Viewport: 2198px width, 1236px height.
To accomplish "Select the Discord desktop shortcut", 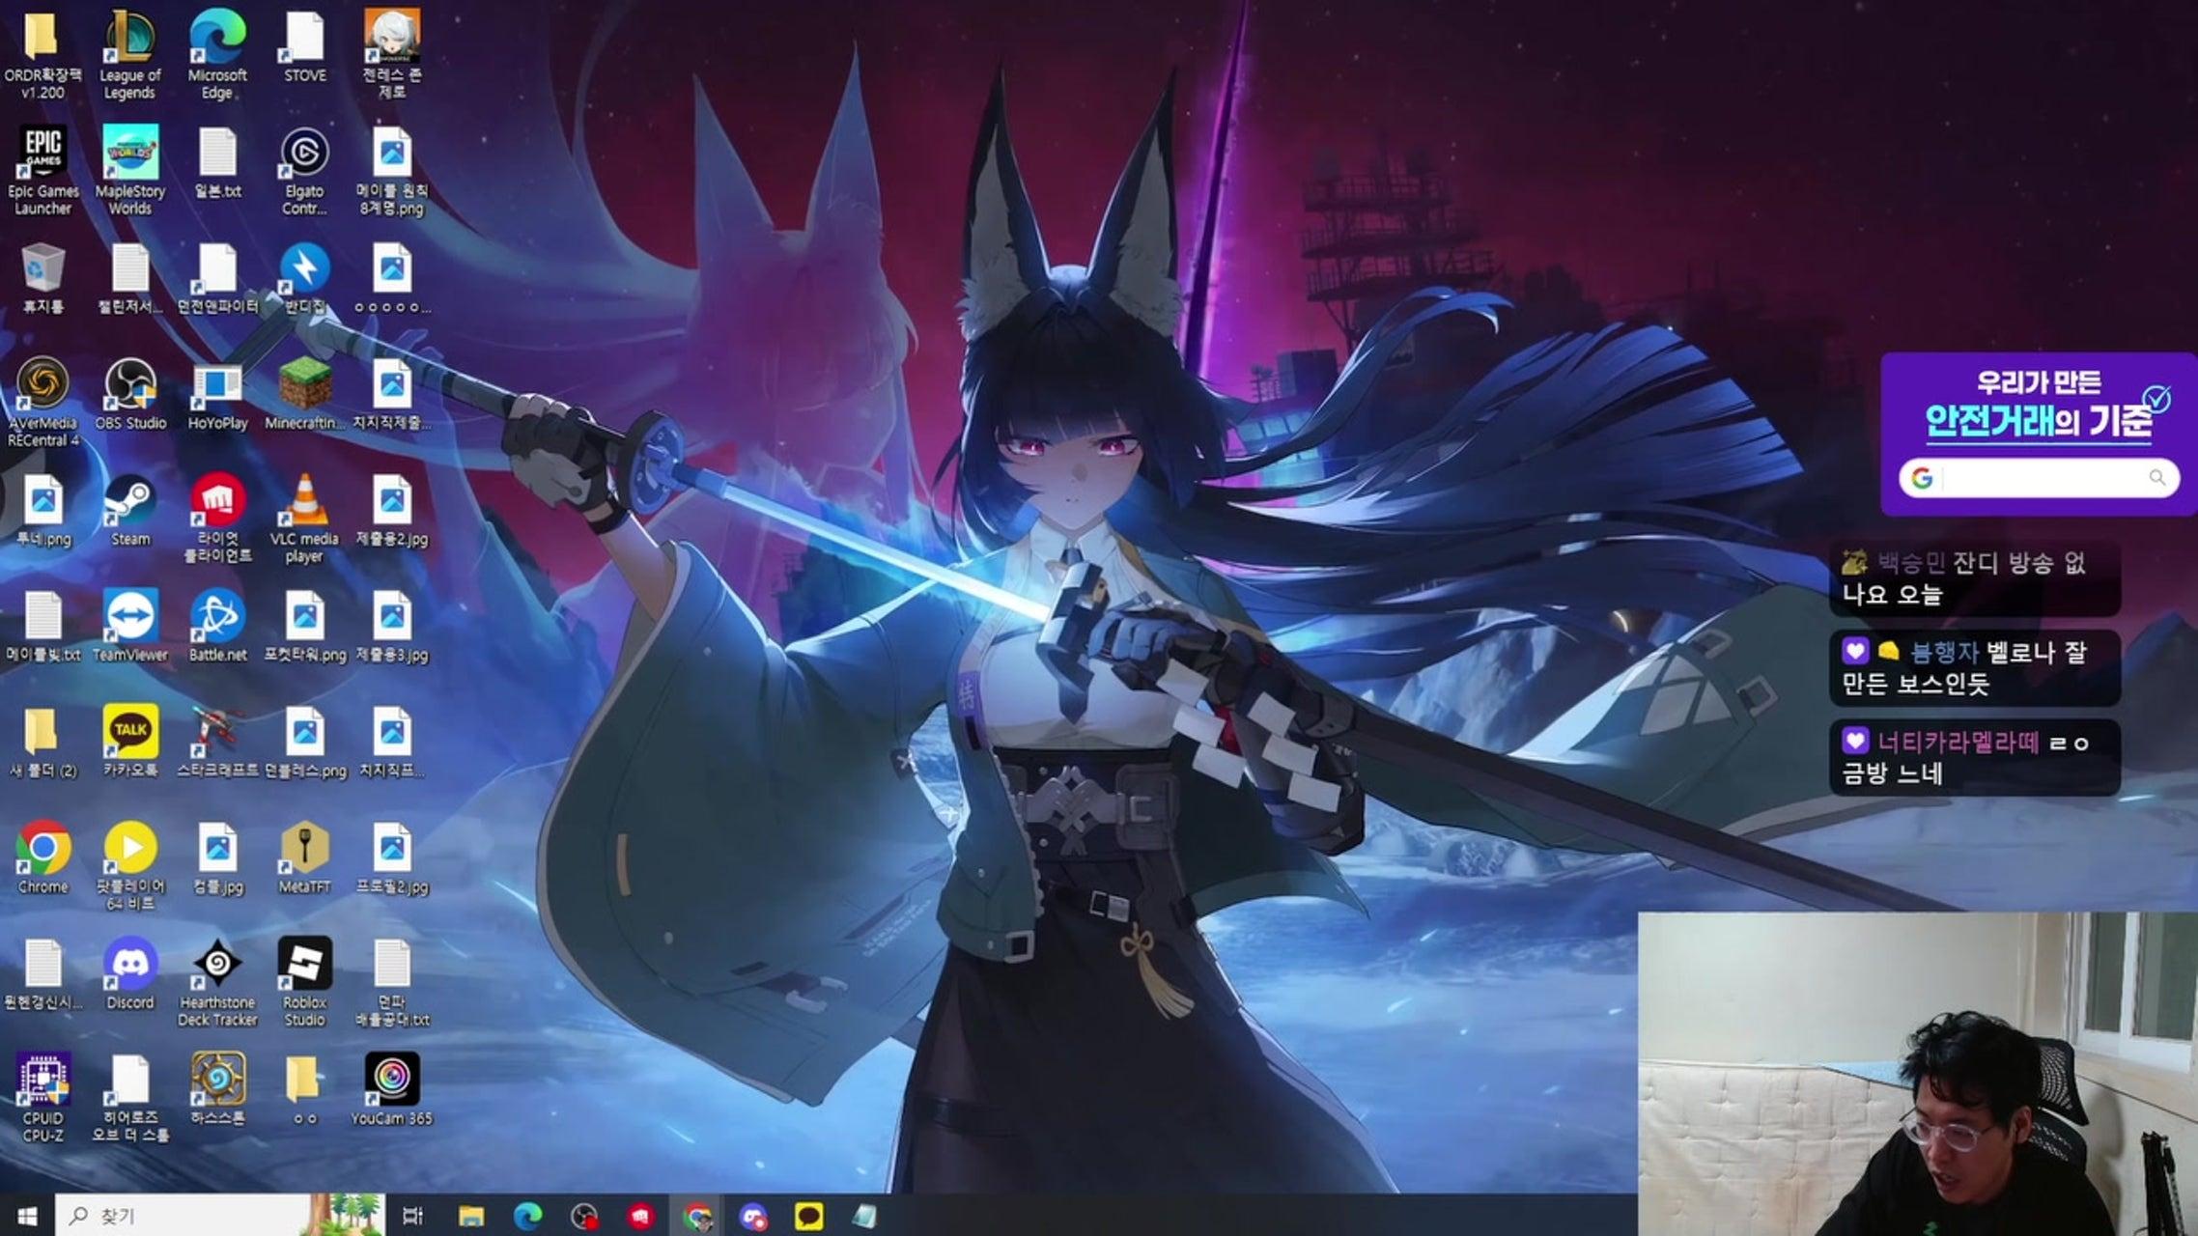I will 130,973.
